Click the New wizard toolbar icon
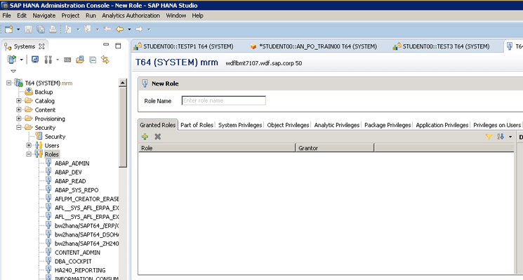Image resolution: width=523 pixels, height=280 pixels. (9, 29)
